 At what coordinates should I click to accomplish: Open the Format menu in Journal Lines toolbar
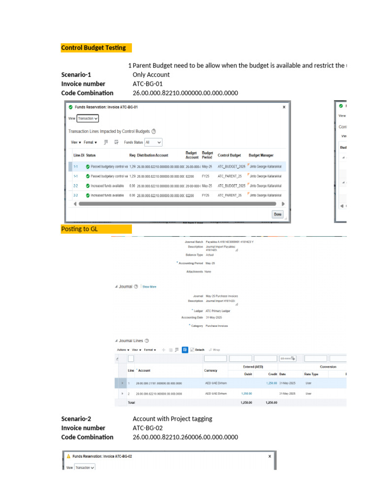click(x=150, y=350)
